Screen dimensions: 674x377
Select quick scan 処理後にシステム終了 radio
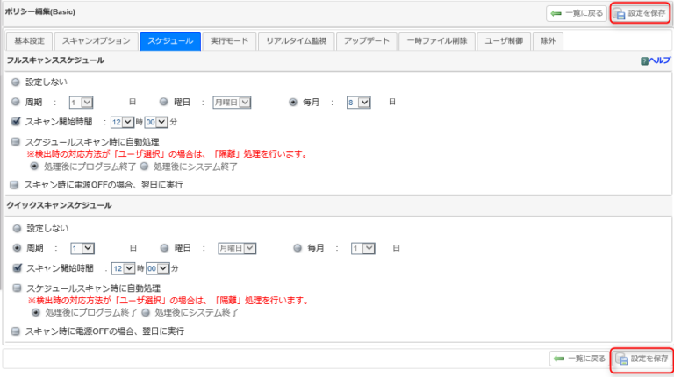pyautogui.click(x=146, y=313)
